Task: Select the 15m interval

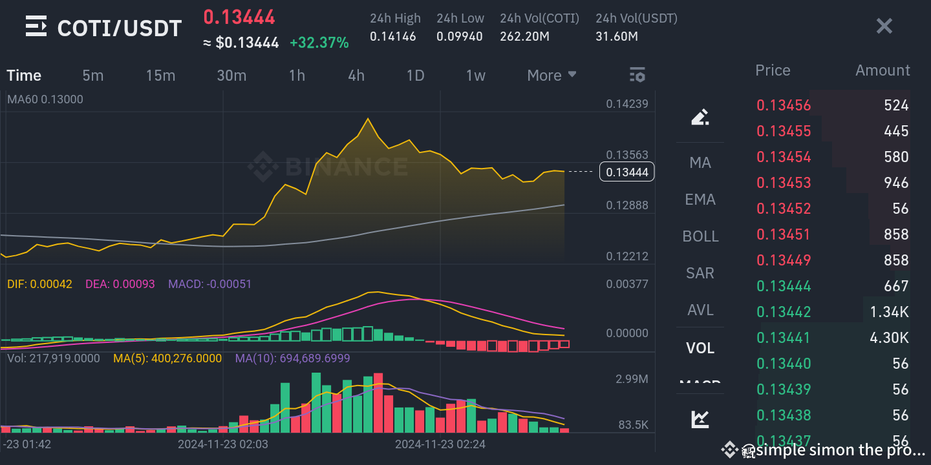Action: click(x=160, y=75)
